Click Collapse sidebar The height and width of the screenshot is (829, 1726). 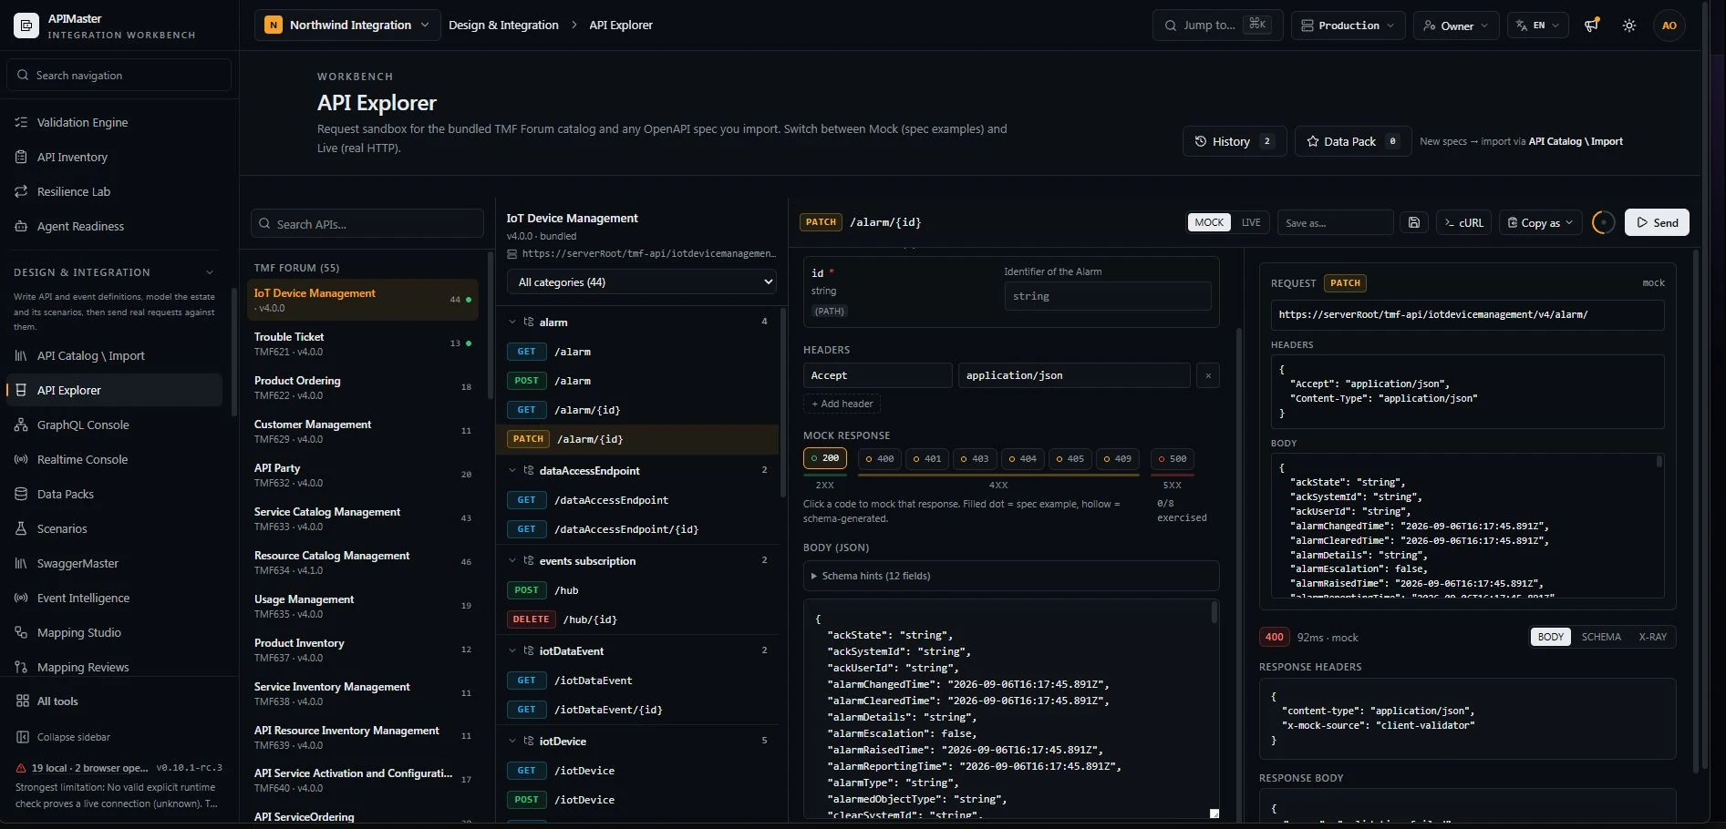[x=73, y=737]
